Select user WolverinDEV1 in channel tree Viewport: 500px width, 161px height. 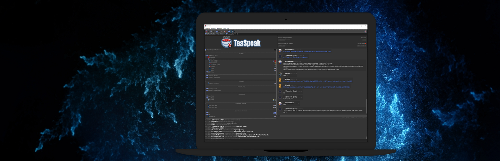tap(214, 61)
